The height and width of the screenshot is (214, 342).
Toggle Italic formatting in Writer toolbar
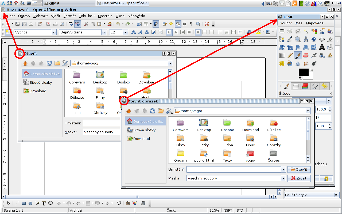(140, 32)
